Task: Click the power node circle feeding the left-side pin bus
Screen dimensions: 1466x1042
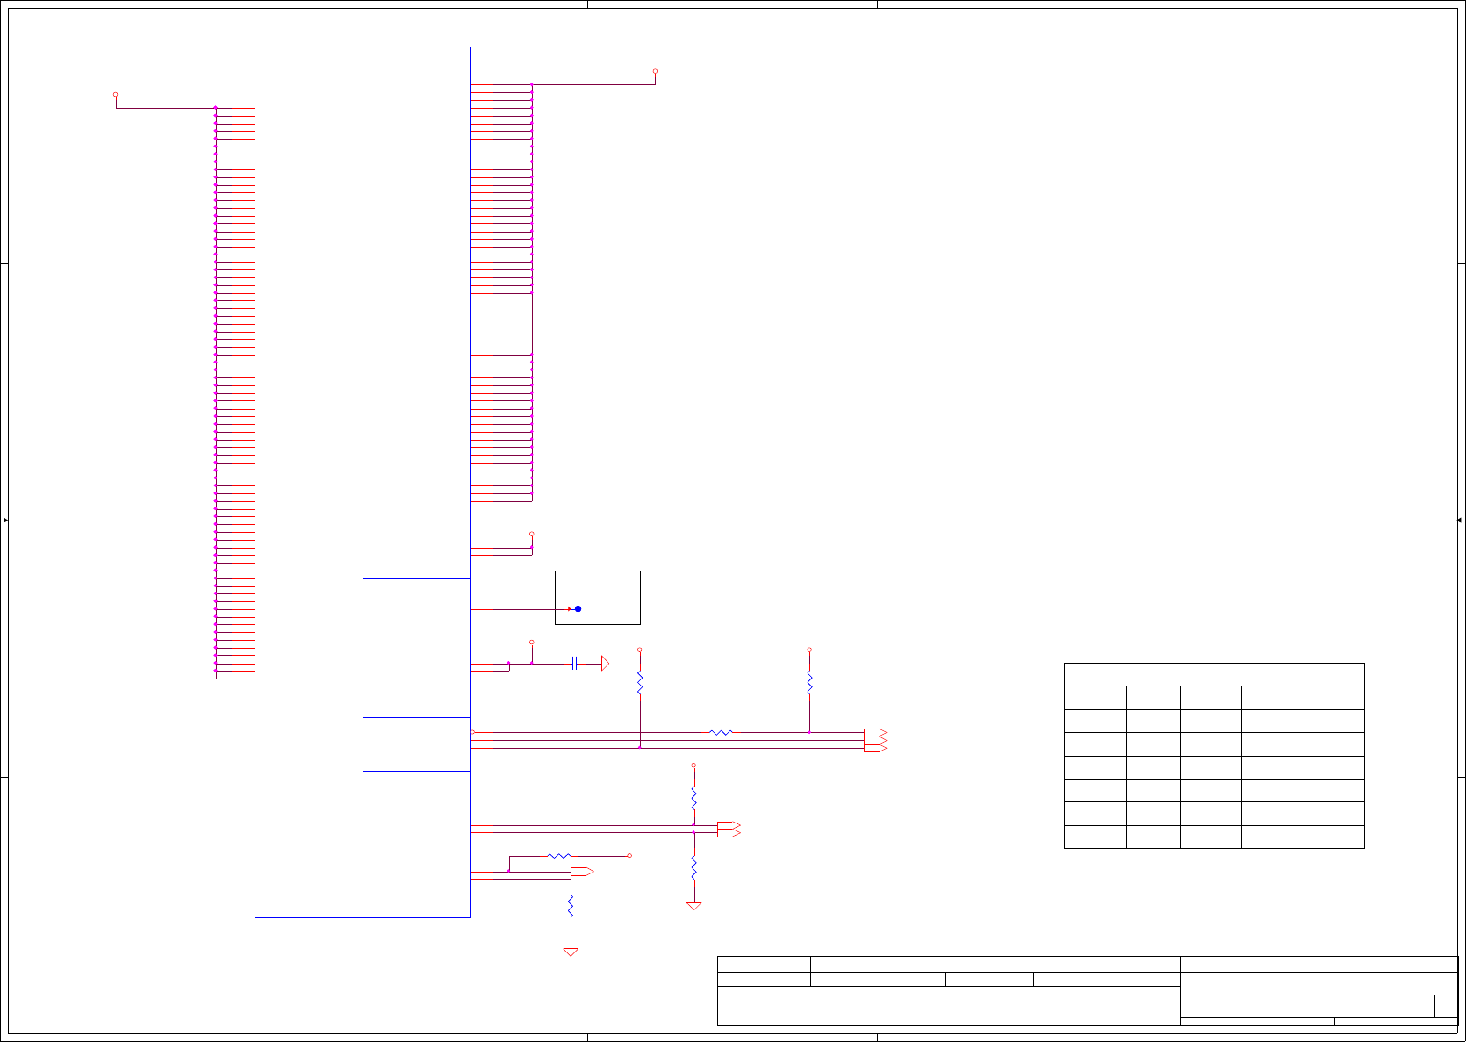Action: [115, 94]
